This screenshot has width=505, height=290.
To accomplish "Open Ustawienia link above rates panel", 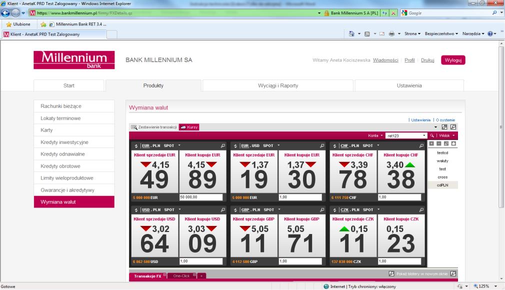I will [420, 120].
